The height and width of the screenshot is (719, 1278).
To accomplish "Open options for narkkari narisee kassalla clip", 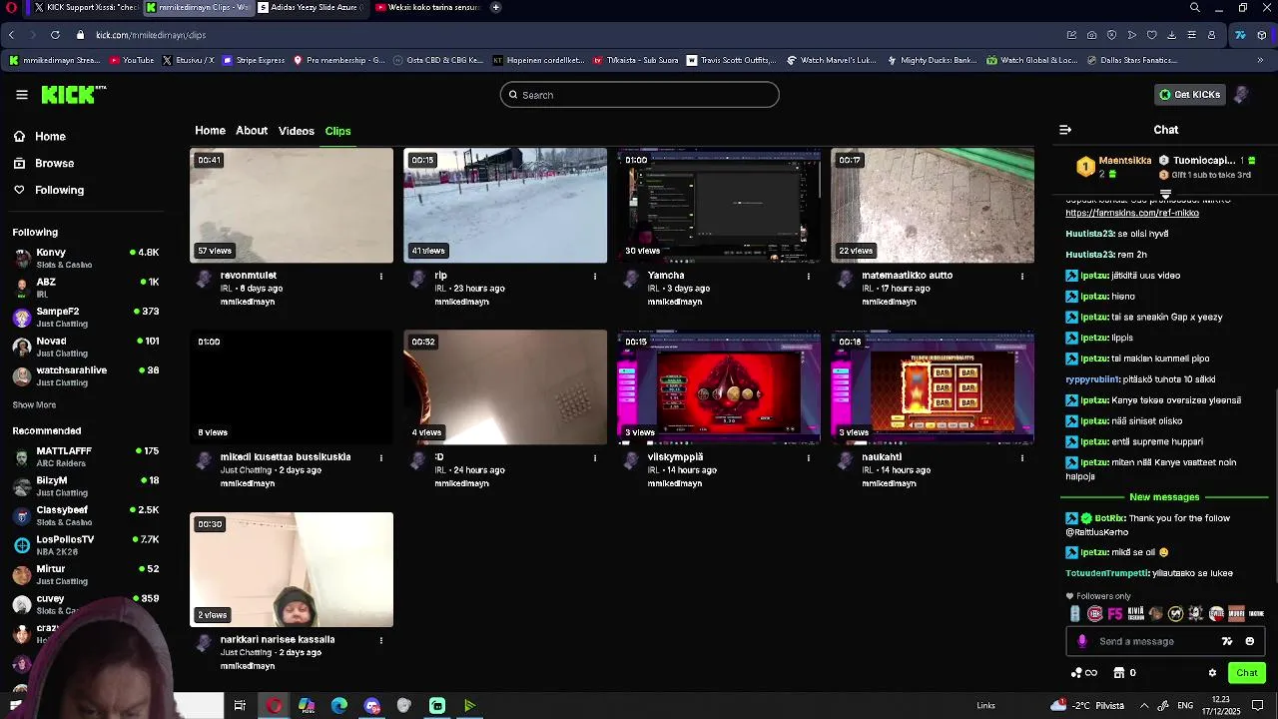I will point(381,641).
